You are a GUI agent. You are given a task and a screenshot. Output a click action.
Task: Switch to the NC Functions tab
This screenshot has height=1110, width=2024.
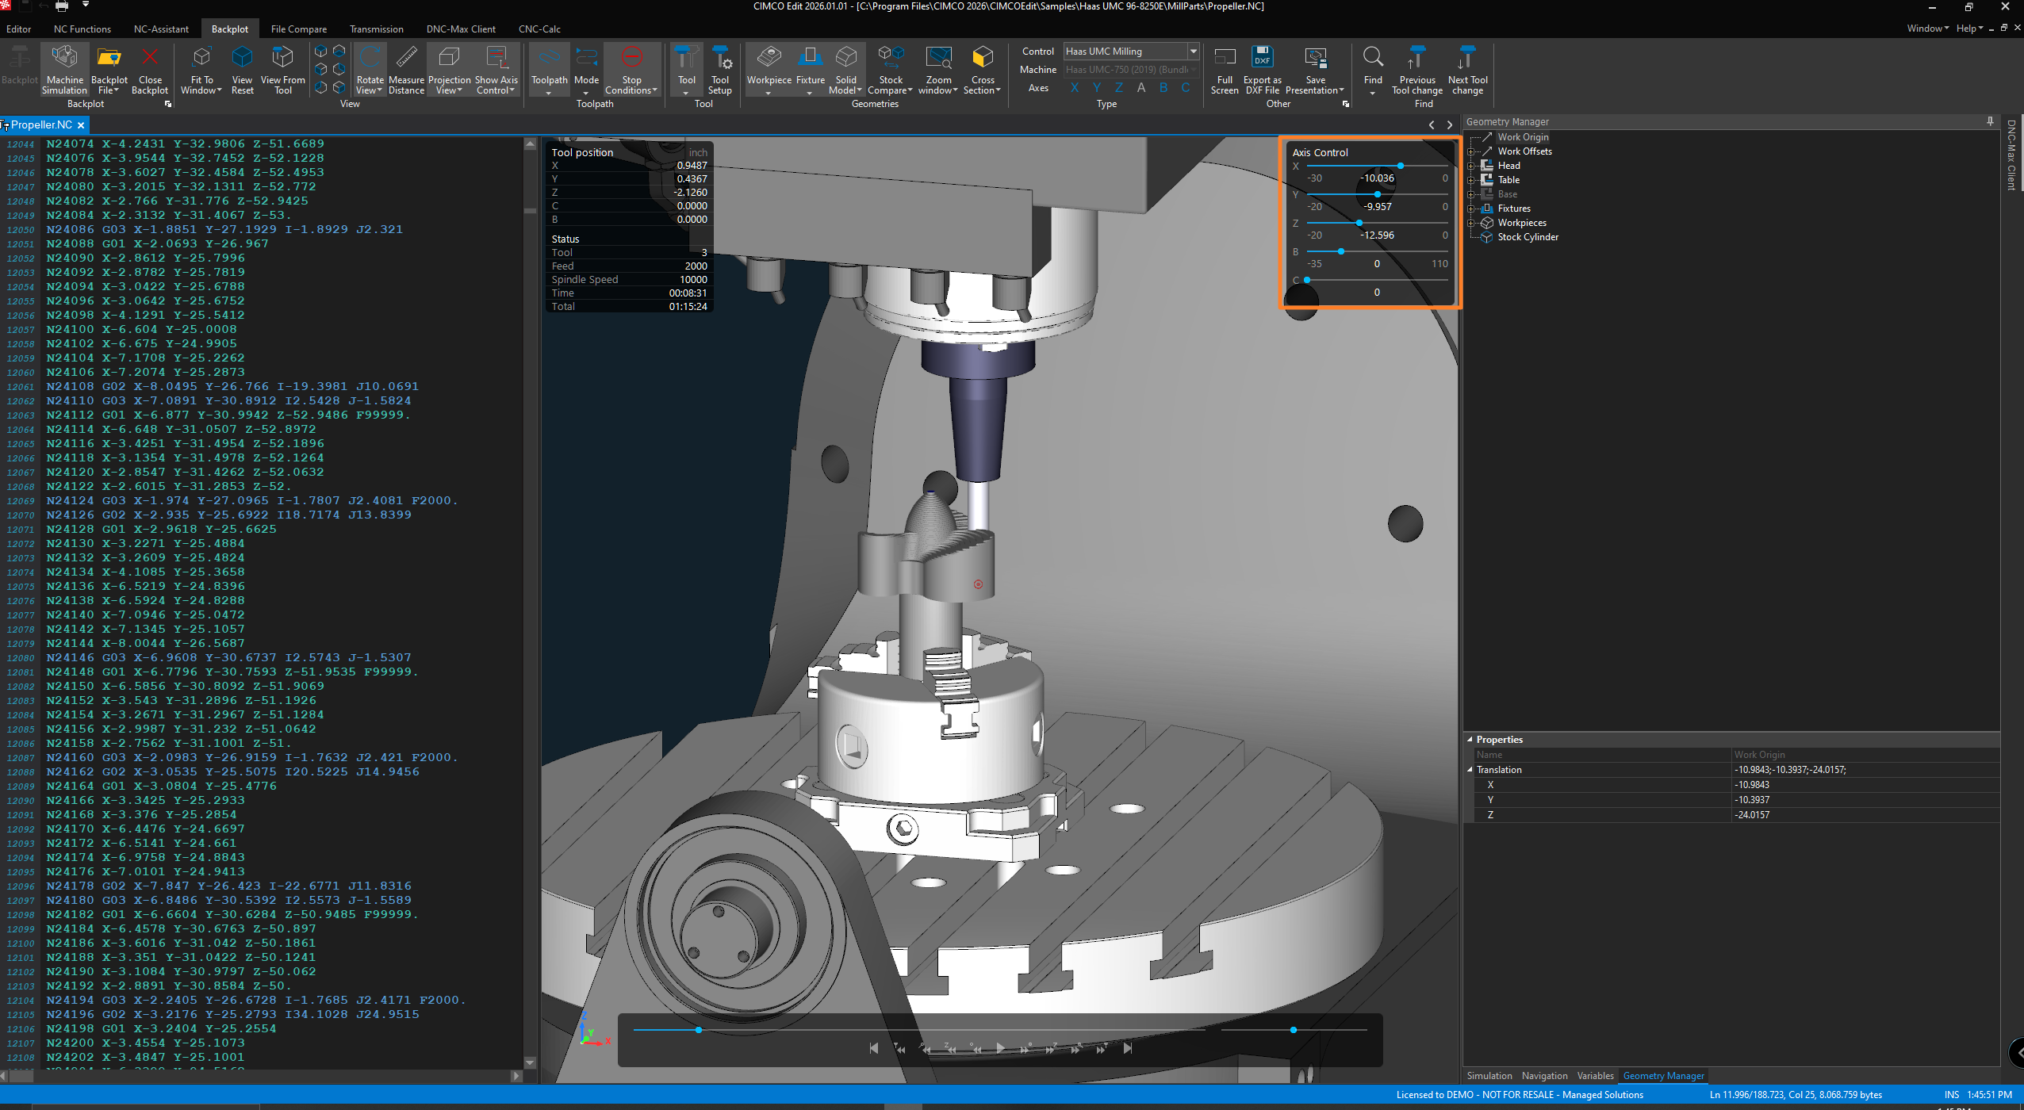82,29
